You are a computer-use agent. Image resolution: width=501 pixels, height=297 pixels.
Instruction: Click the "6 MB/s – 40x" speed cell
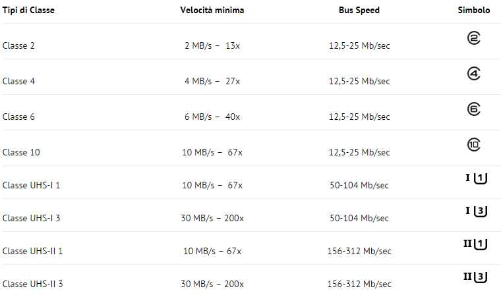click(212, 117)
